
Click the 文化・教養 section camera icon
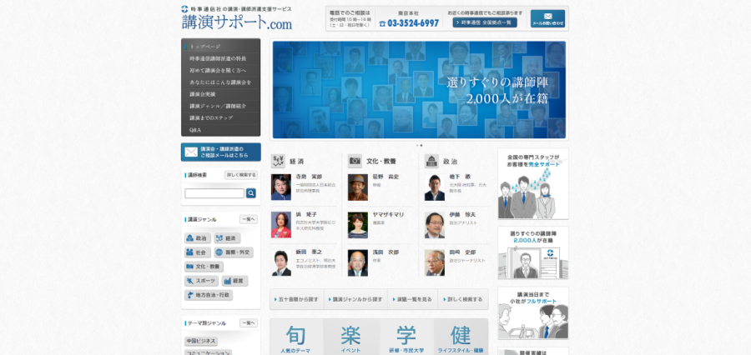click(355, 161)
